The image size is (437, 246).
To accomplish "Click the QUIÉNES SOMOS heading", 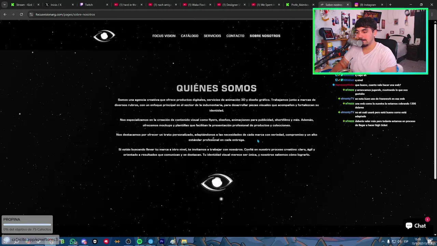I will tap(216, 88).
